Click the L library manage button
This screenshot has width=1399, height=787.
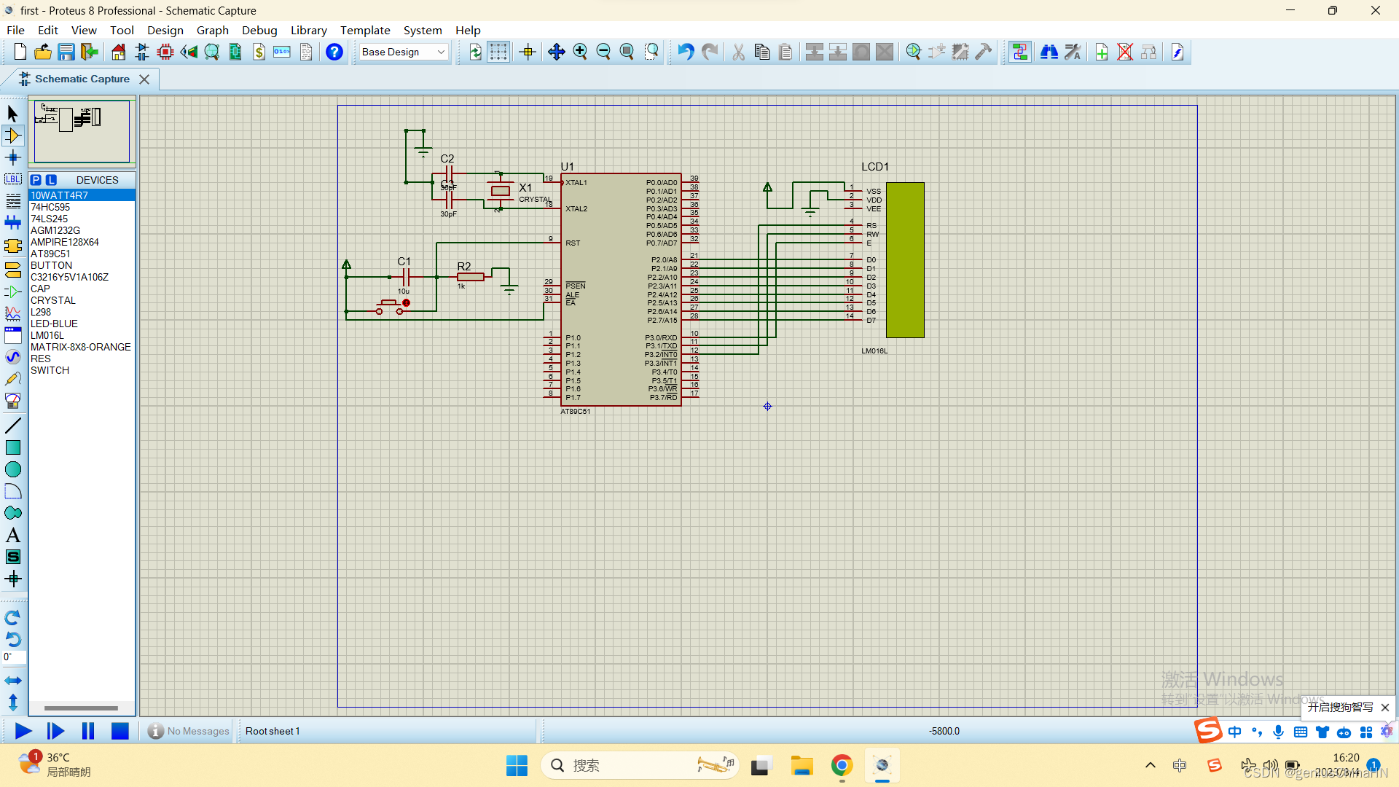click(x=51, y=180)
